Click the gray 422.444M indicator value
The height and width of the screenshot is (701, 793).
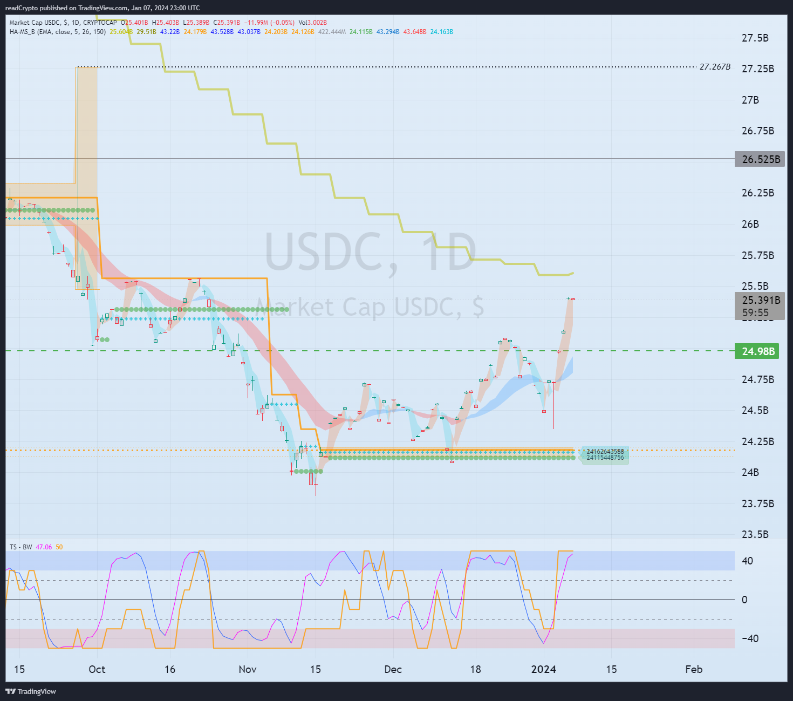click(332, 32)
